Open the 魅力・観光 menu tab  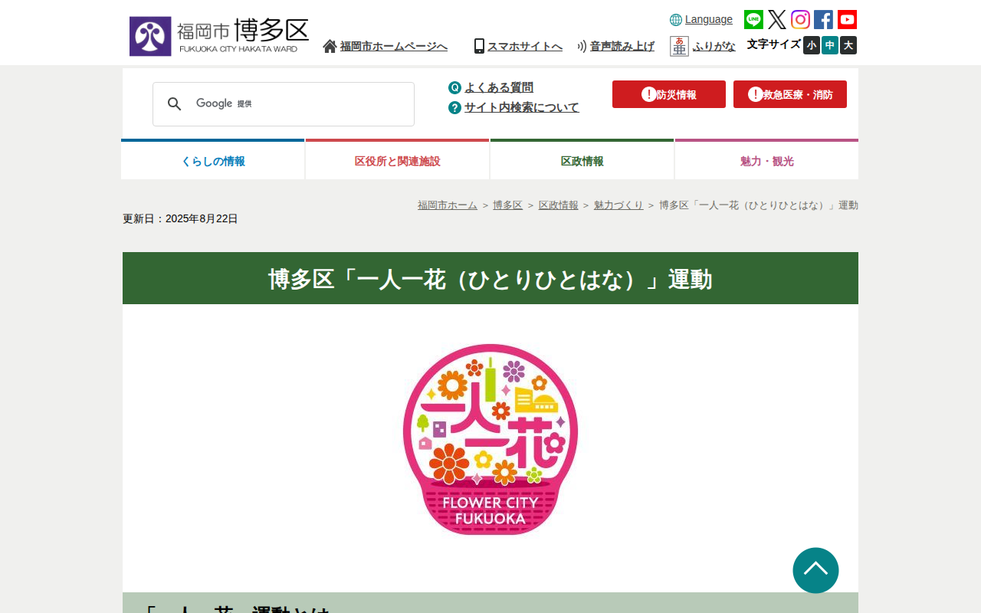(x=767, y=160)
